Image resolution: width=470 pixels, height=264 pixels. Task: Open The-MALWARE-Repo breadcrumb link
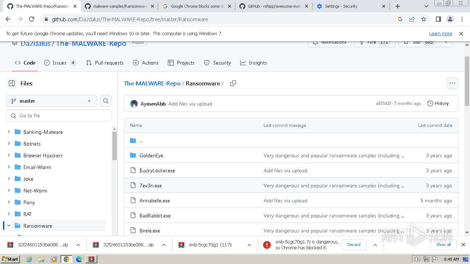pyautogui.click(x=152, y=83)
